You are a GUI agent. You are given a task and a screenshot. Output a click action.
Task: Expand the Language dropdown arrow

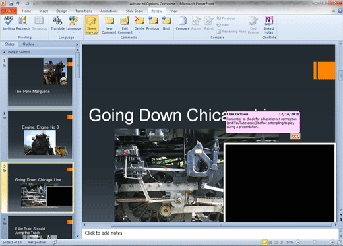(74, 32)
